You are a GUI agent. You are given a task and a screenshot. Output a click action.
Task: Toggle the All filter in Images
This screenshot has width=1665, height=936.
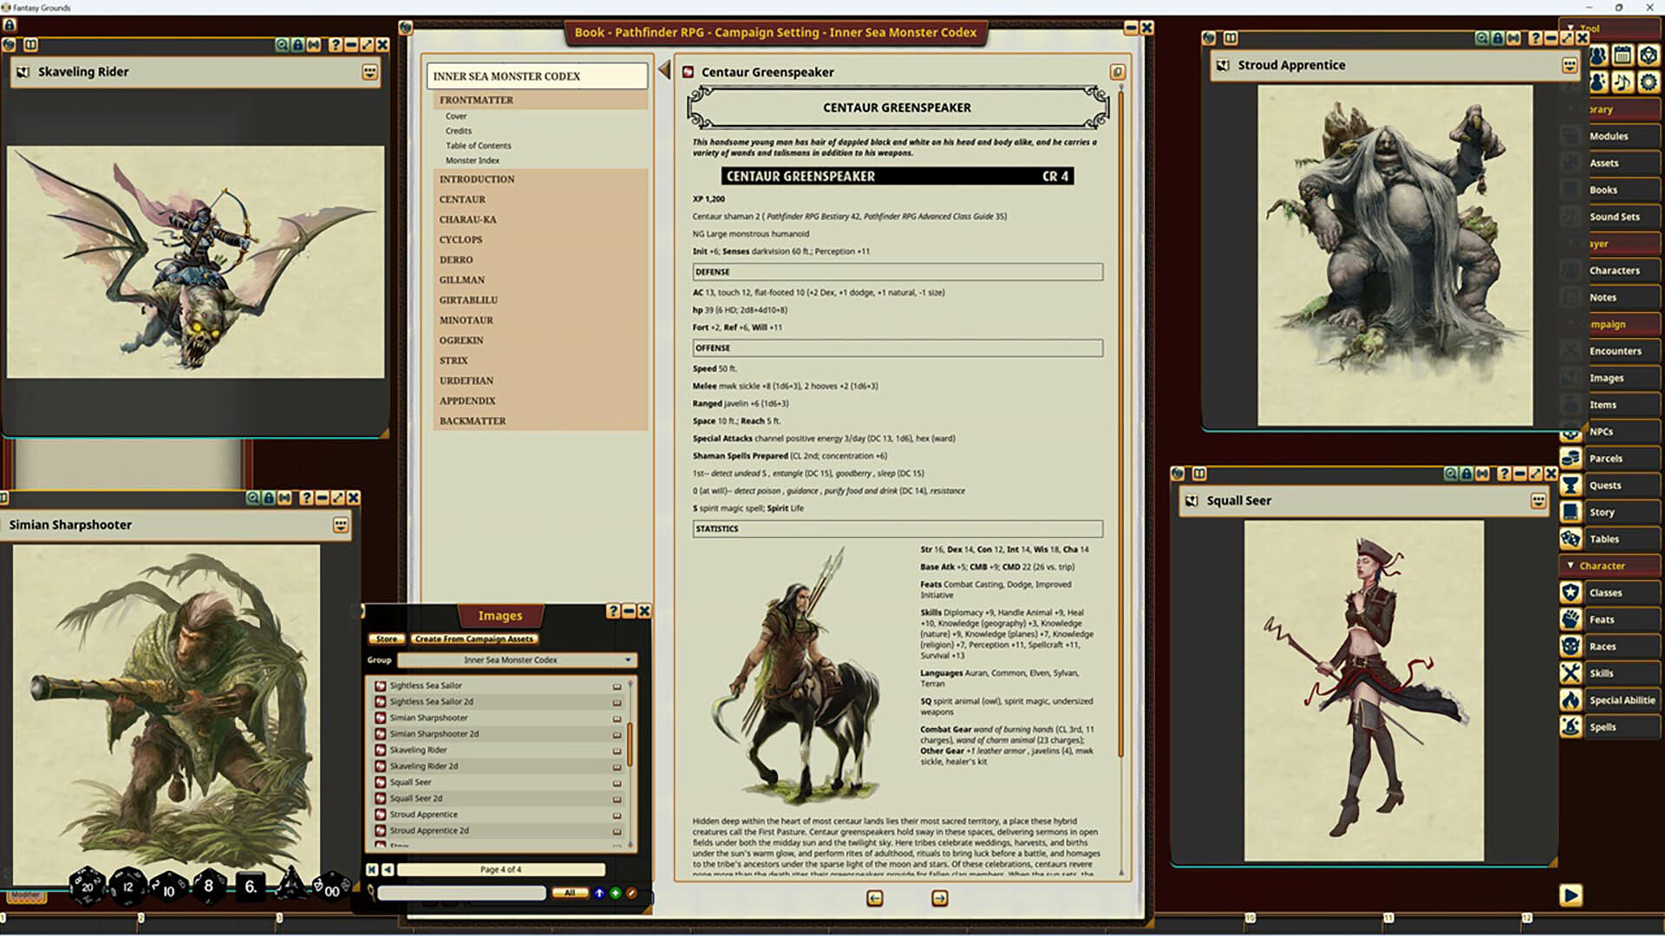click(x=570, y=893)
